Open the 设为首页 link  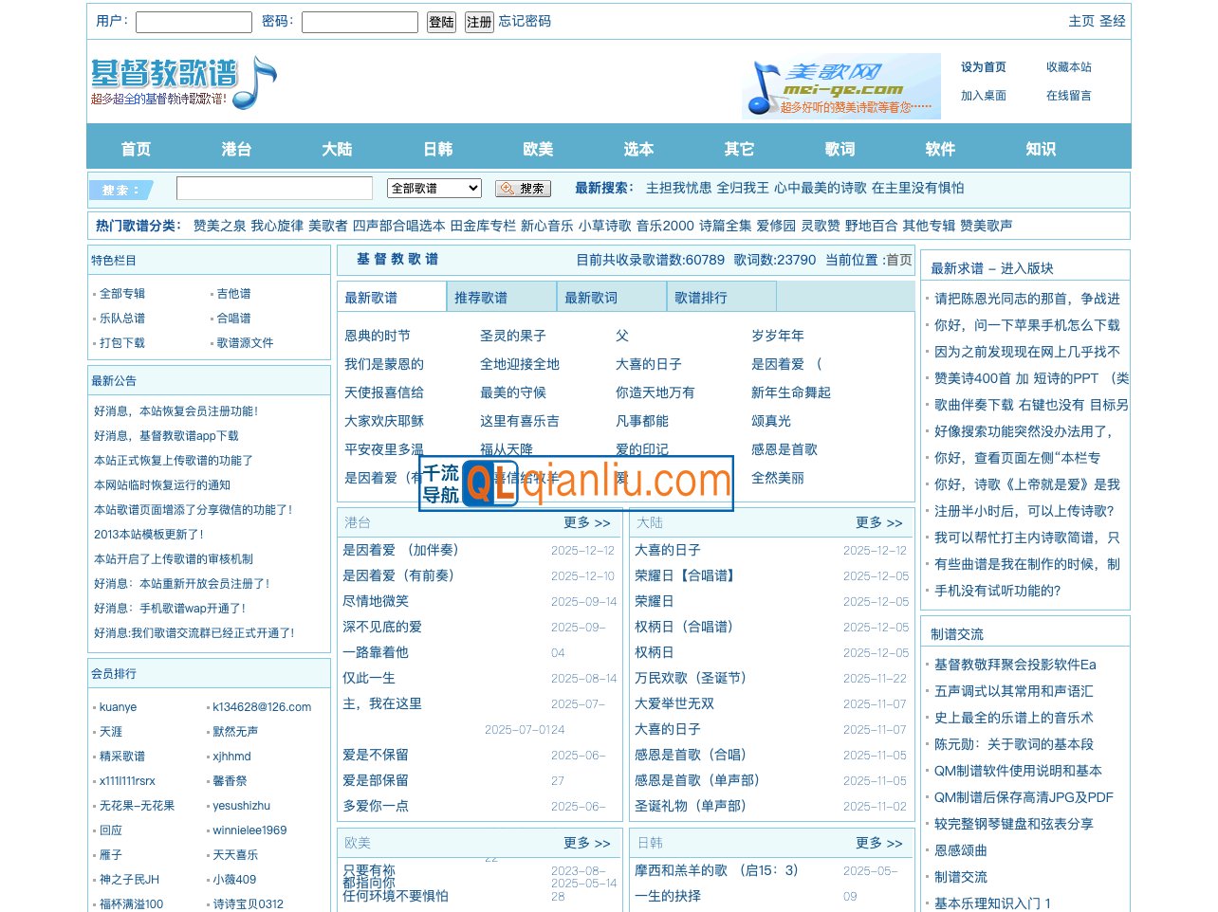[x=983, y=67]
